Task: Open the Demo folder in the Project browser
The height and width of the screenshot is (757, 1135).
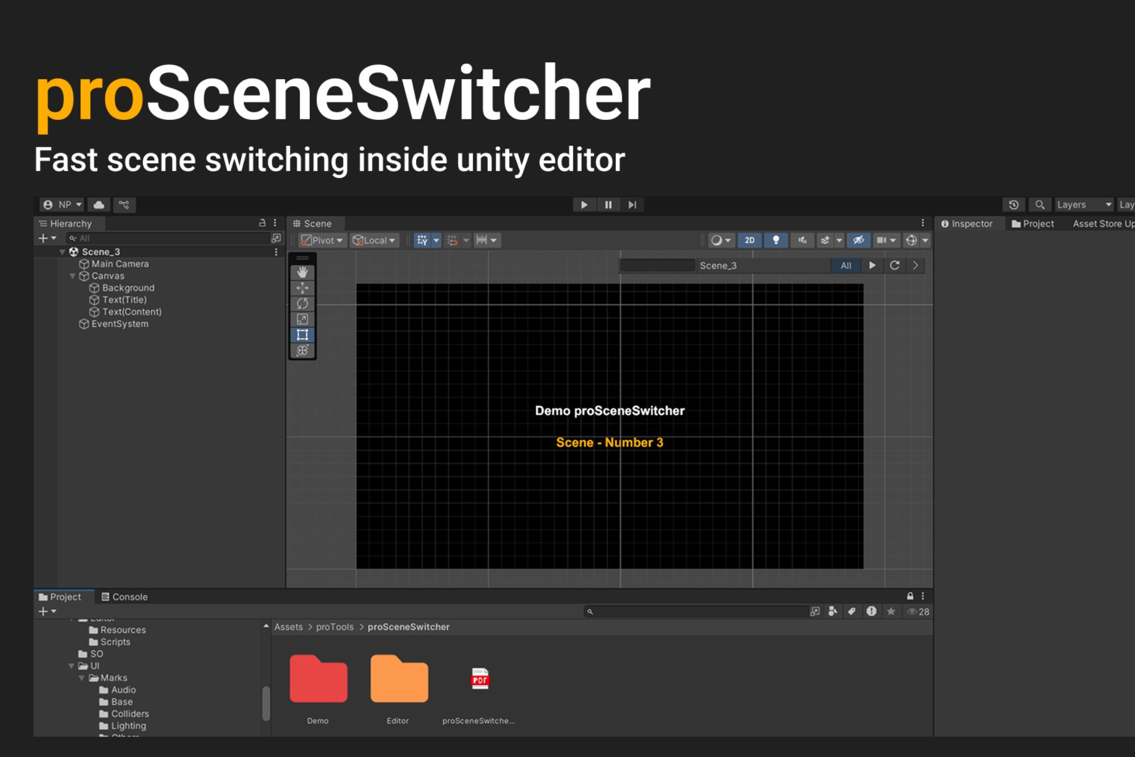Action: click(x=318, y=678)
